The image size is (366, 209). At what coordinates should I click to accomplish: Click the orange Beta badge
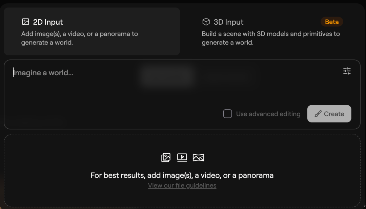tap(332, 22)
